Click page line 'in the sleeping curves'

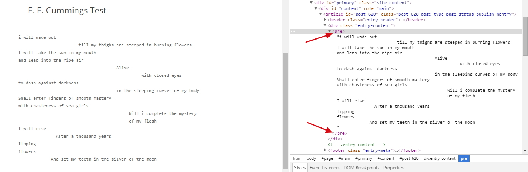158,91
